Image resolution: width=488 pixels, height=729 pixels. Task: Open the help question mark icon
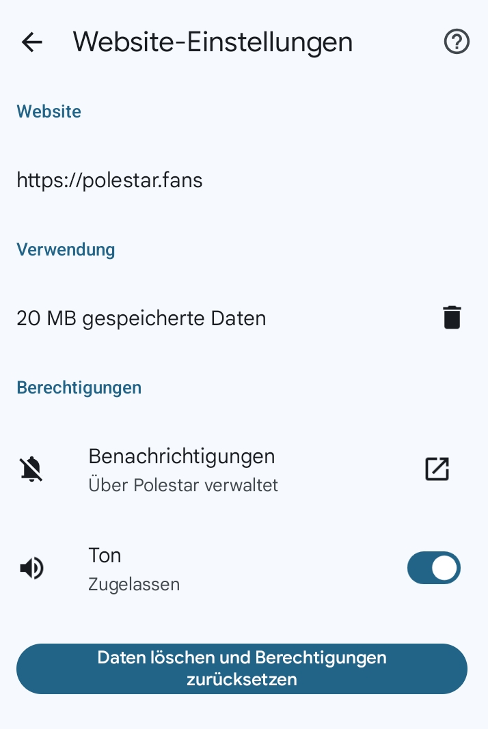(x=457, y=42)
